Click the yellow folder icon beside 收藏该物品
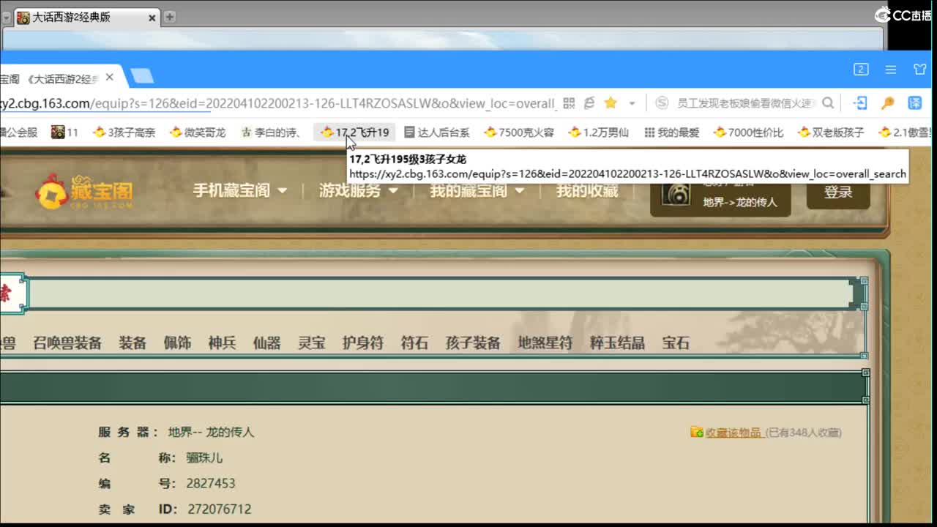This screenshot has height=527, width=937. pos(697,433)
